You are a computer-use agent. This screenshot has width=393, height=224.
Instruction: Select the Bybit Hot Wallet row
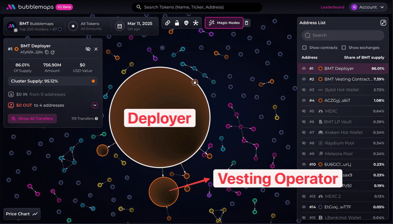pyautogui.click(x=343, y=90)
